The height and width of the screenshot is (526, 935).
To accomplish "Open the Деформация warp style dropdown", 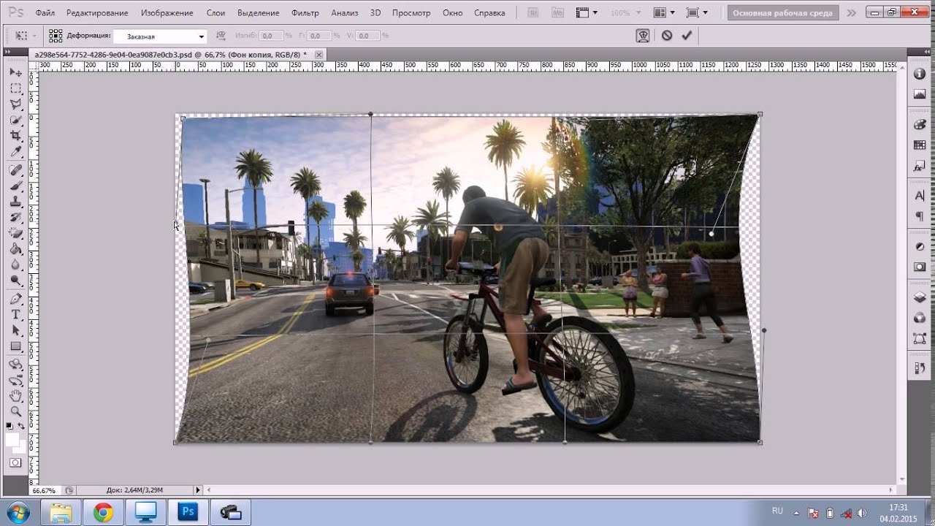I will [x=160, y=36].
